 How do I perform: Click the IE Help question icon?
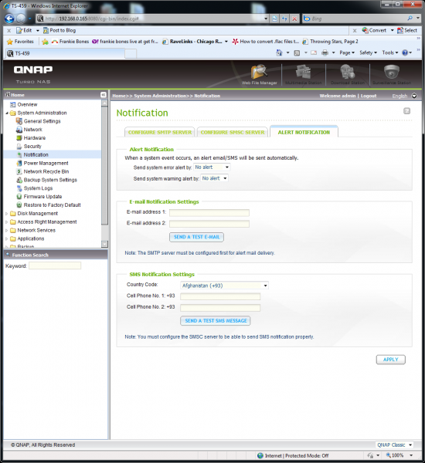405,52
